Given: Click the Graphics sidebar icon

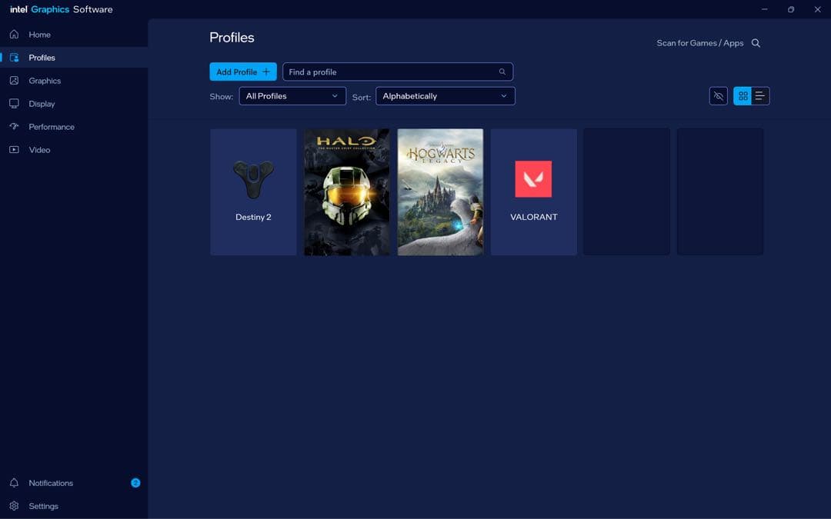Looking at the screenshot, I should (x=14, y=81).
